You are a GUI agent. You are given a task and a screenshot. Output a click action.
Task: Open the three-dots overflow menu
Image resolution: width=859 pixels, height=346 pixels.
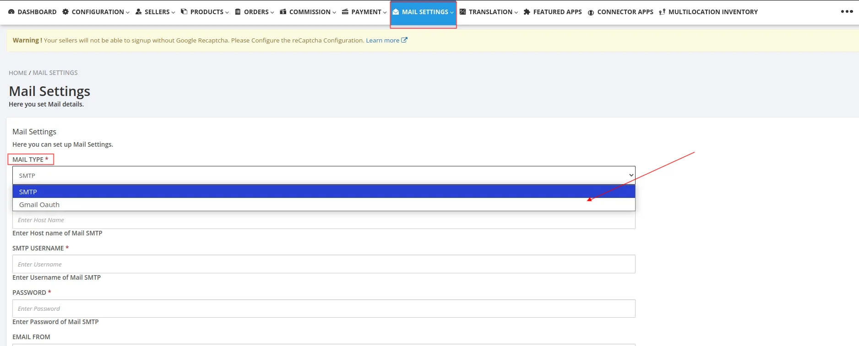click(847, 12)
